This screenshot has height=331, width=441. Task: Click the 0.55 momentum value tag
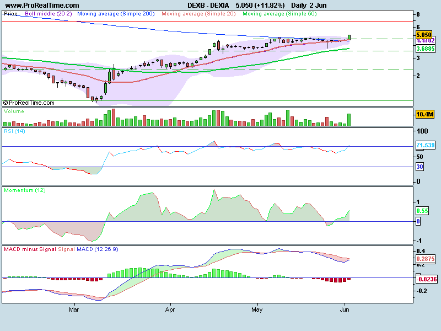[422, 211]
